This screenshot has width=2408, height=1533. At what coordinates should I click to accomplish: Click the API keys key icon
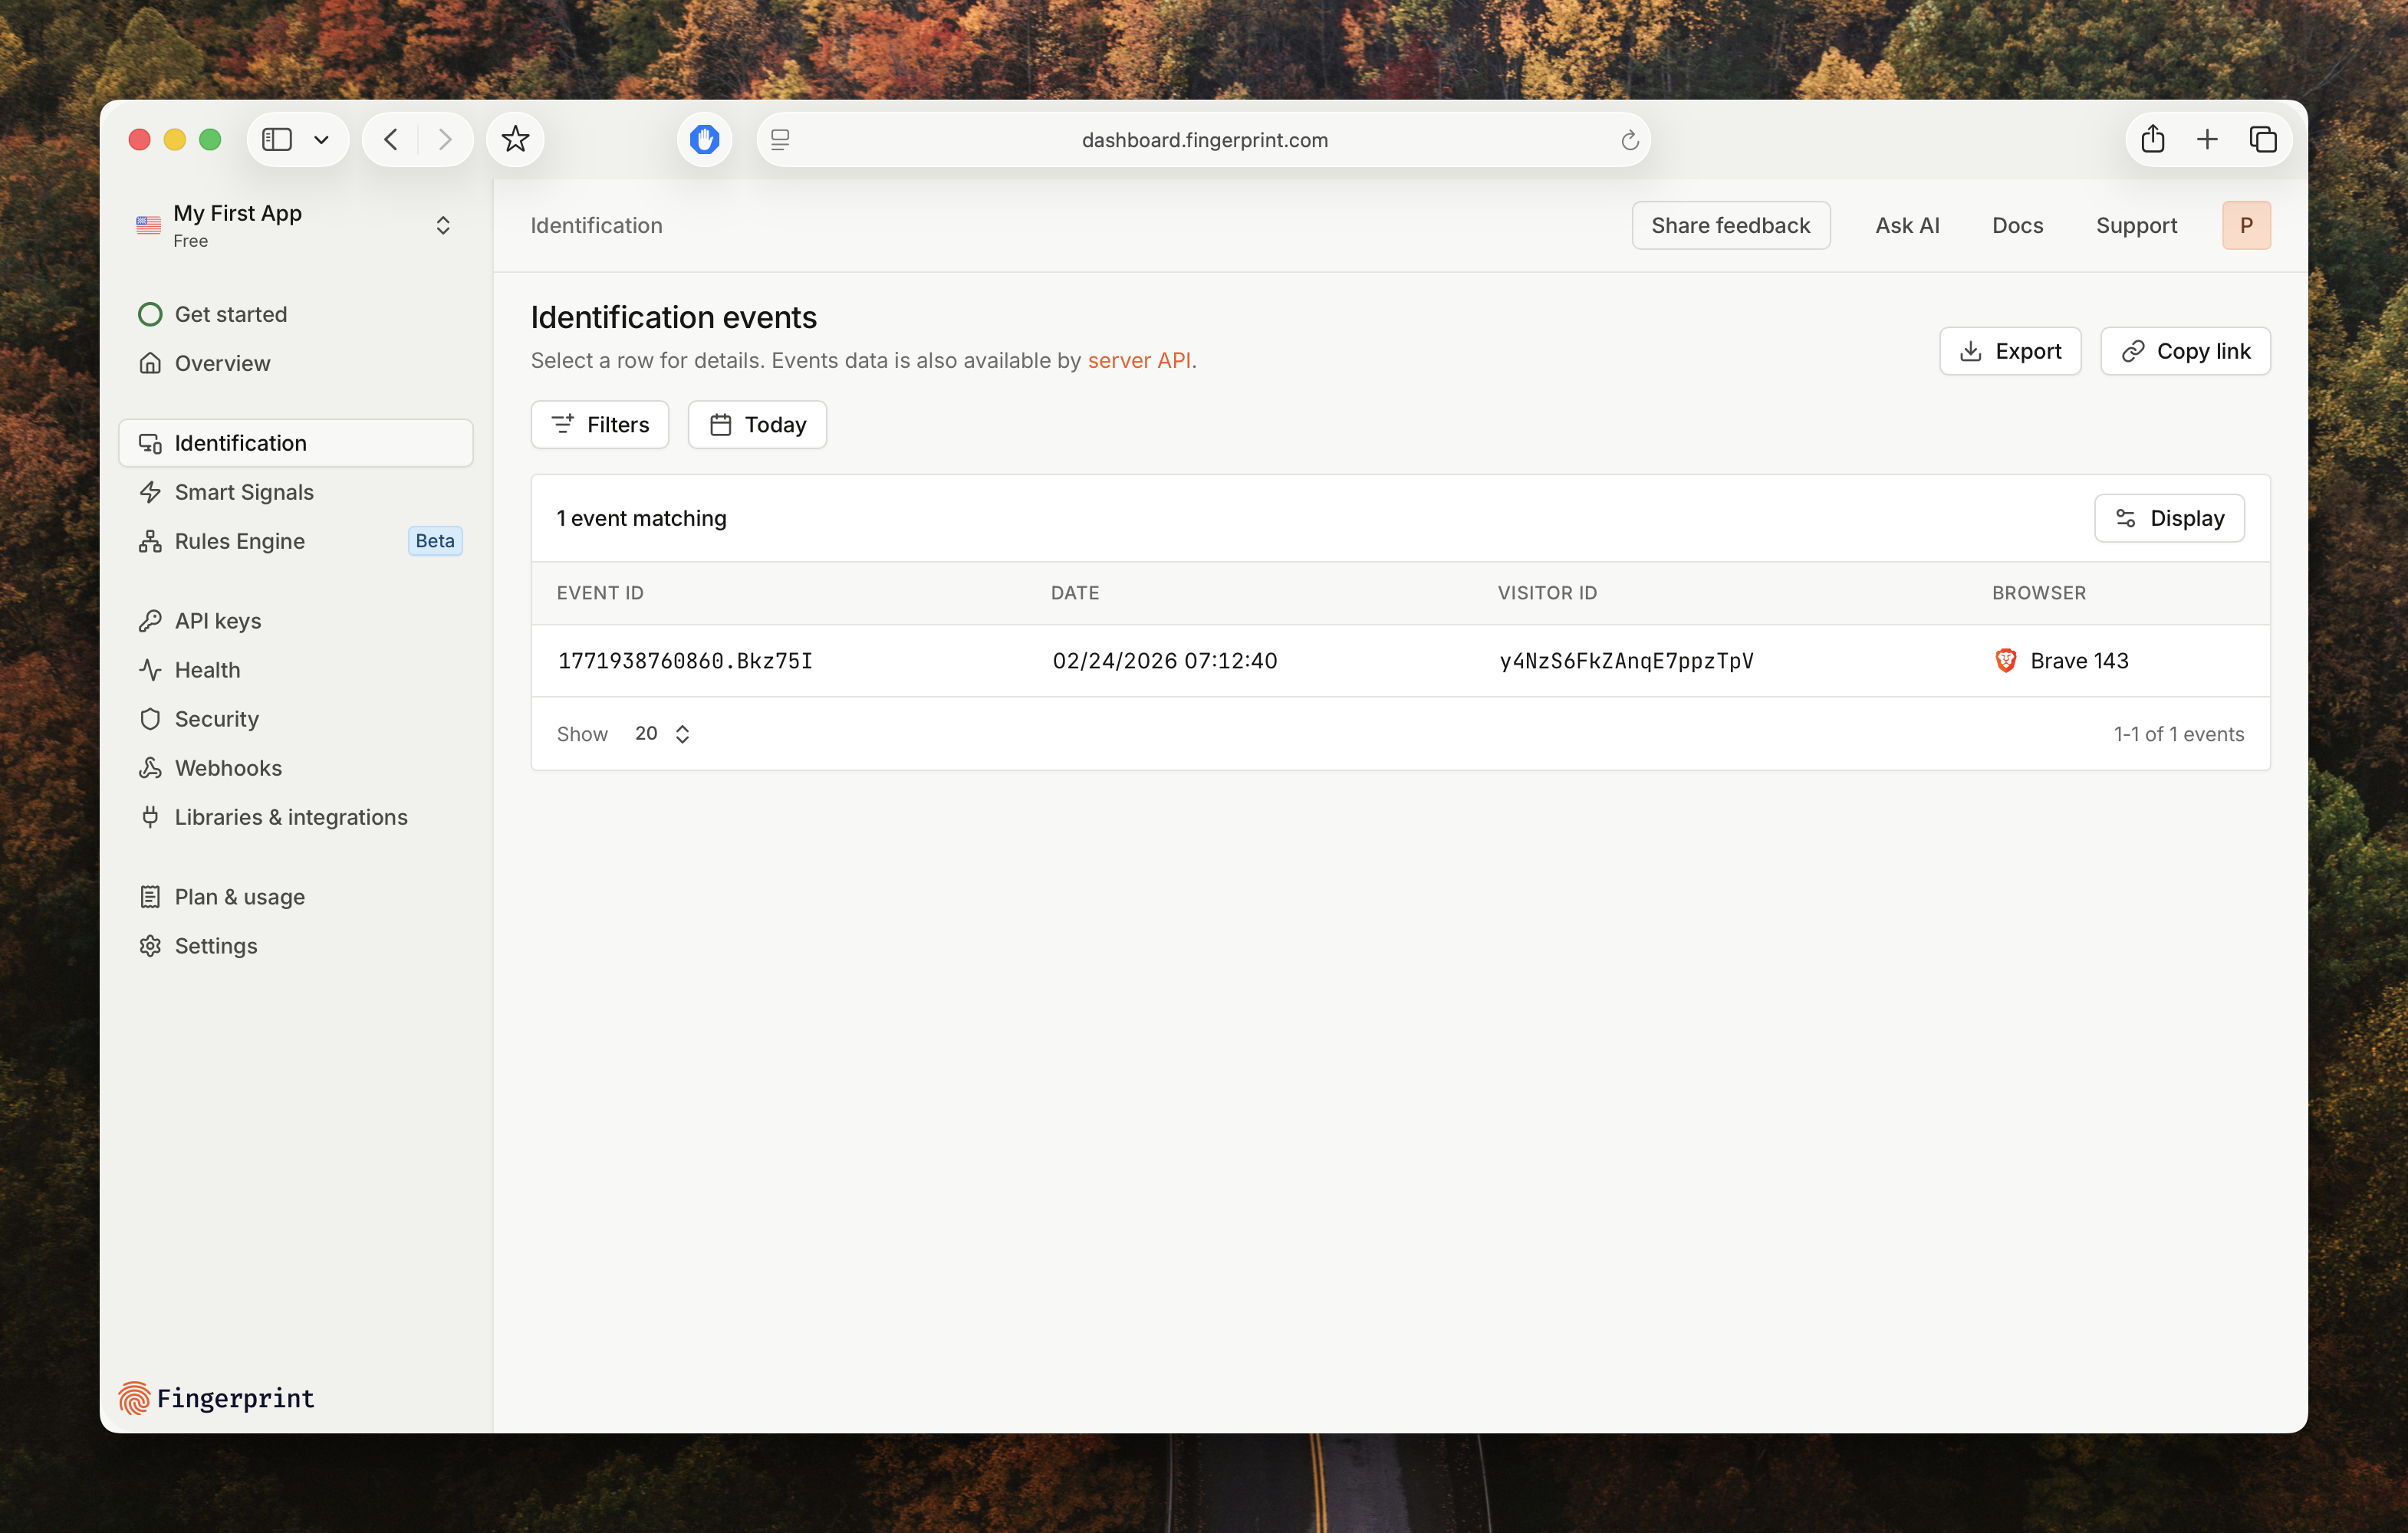(150, 619)
